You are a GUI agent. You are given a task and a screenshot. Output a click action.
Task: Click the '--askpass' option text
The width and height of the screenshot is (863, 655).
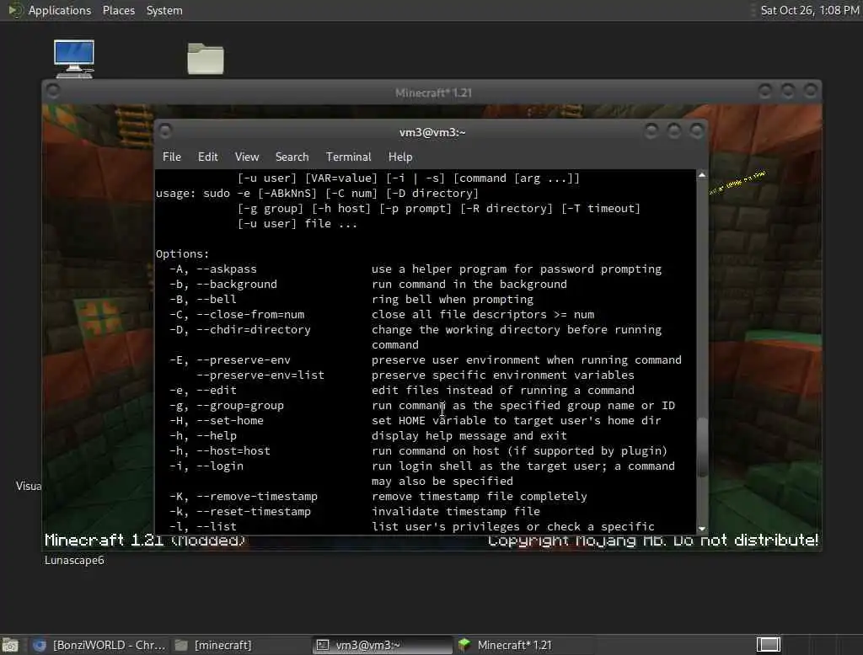tap(227, 269)
